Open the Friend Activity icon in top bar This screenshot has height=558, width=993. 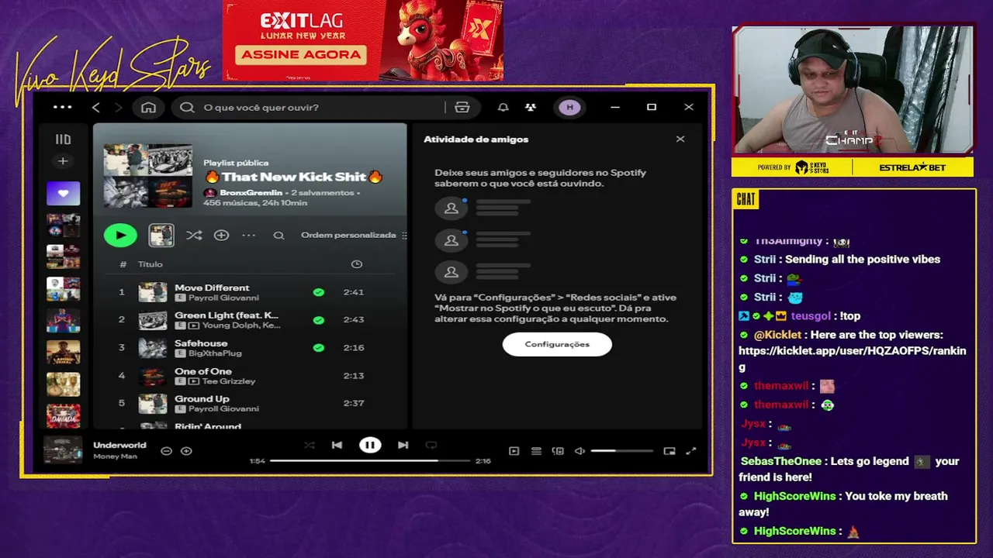531,108
